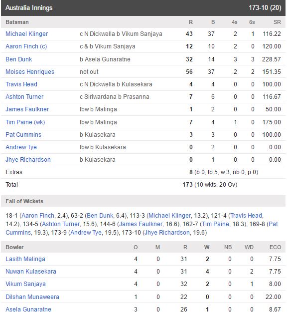Screen dimensions: 288x315
Task: Click Aaron Finch in Fall of Wickets
Action: [38, 216]
